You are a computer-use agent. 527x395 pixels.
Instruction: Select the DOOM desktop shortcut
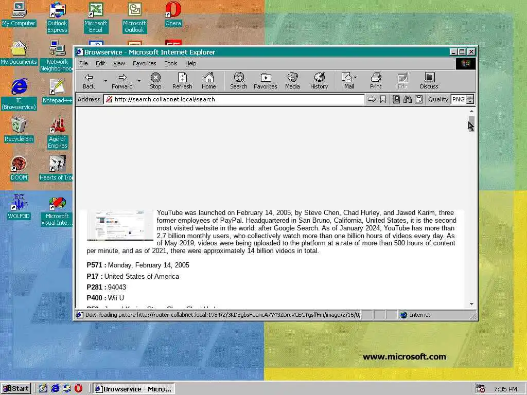click(19, 169)
